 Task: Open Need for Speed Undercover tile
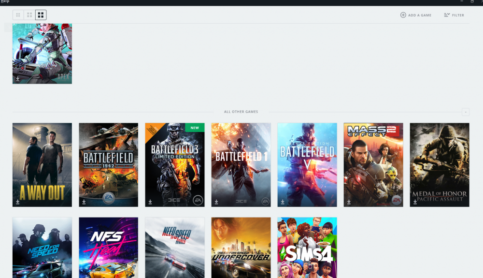(241, 248)
